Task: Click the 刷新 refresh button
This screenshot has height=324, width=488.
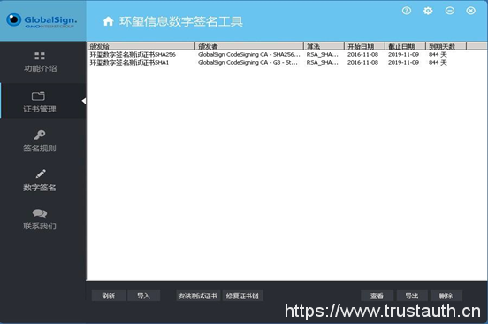Action: click(109, 296)
